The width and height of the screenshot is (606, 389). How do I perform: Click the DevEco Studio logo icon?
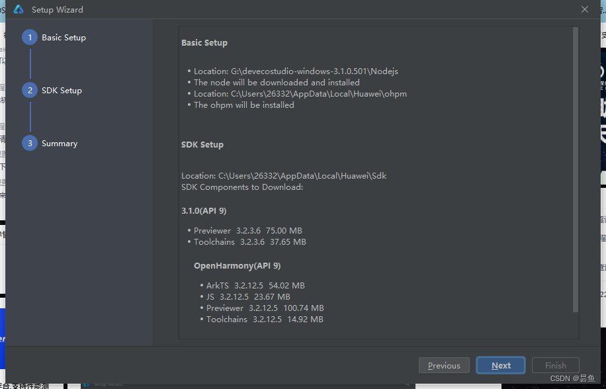tap(18, 9)
